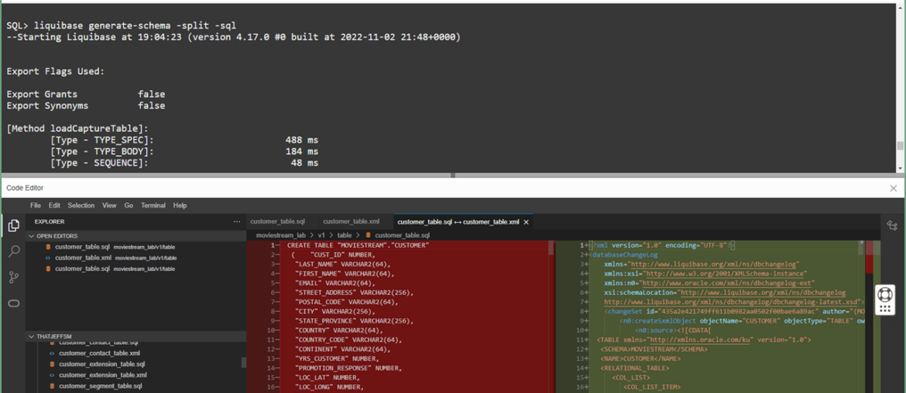This screenshot has height=393, width=906.
Task: Click the SEQUENCE 48 ms line
Action: click(184, 163)
